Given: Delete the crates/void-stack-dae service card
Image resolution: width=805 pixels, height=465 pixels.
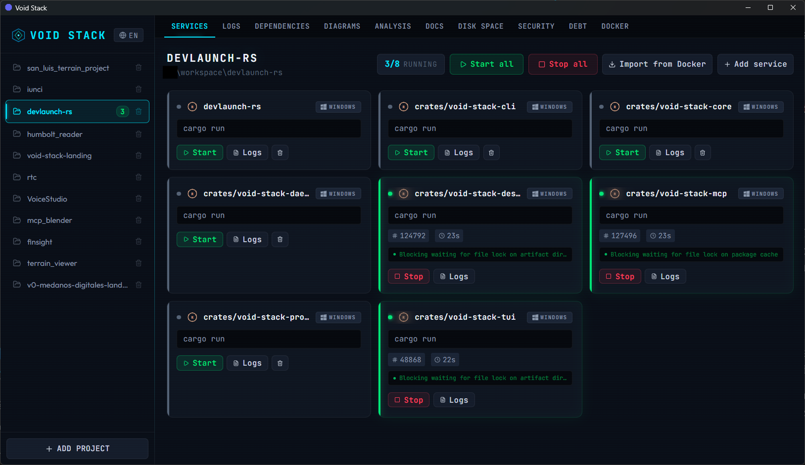Looking at the screenshot, I should coord(280,240).
